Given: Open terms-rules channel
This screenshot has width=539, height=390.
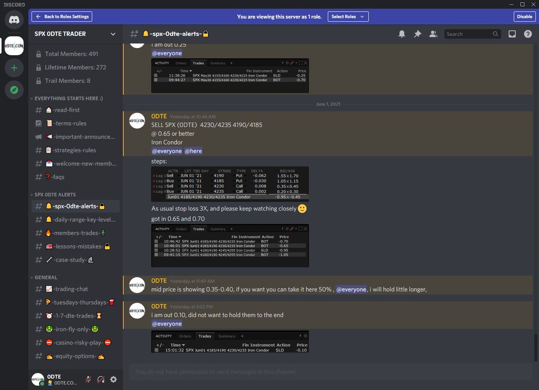Looking at the screenshot, I should [75, 123].
